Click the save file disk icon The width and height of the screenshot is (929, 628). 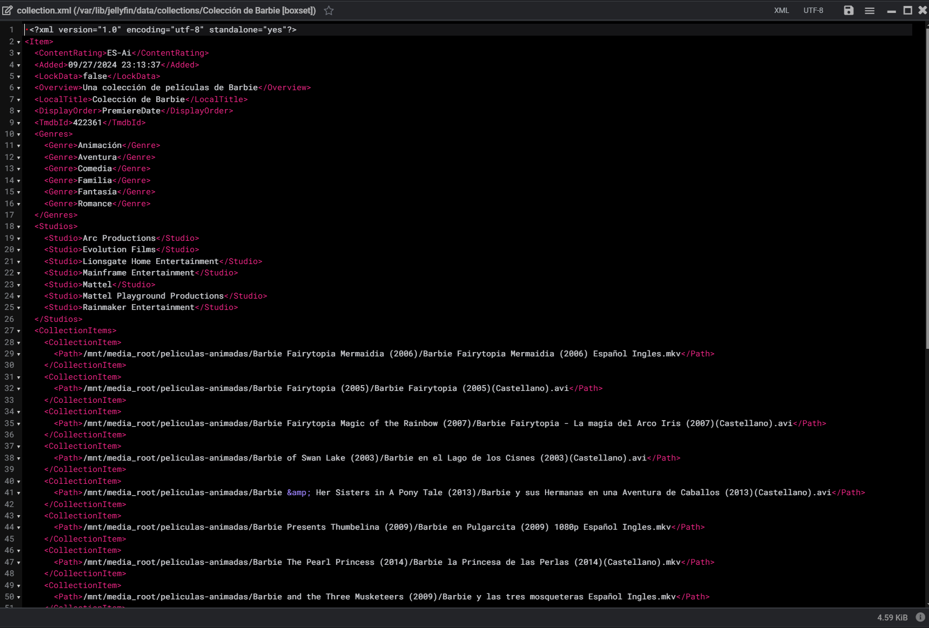click(849, 10)
